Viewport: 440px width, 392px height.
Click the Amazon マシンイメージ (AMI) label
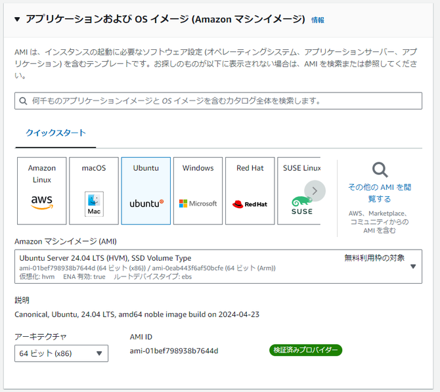(66, 242)
